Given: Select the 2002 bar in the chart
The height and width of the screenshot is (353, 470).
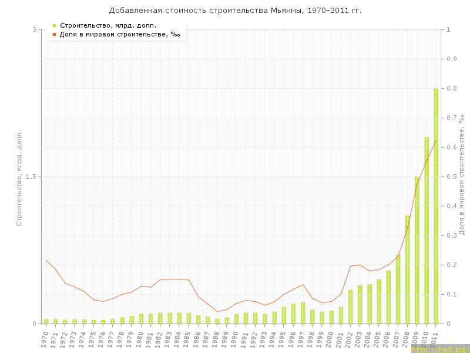Looking at the screenshot, I should [351, 307].
